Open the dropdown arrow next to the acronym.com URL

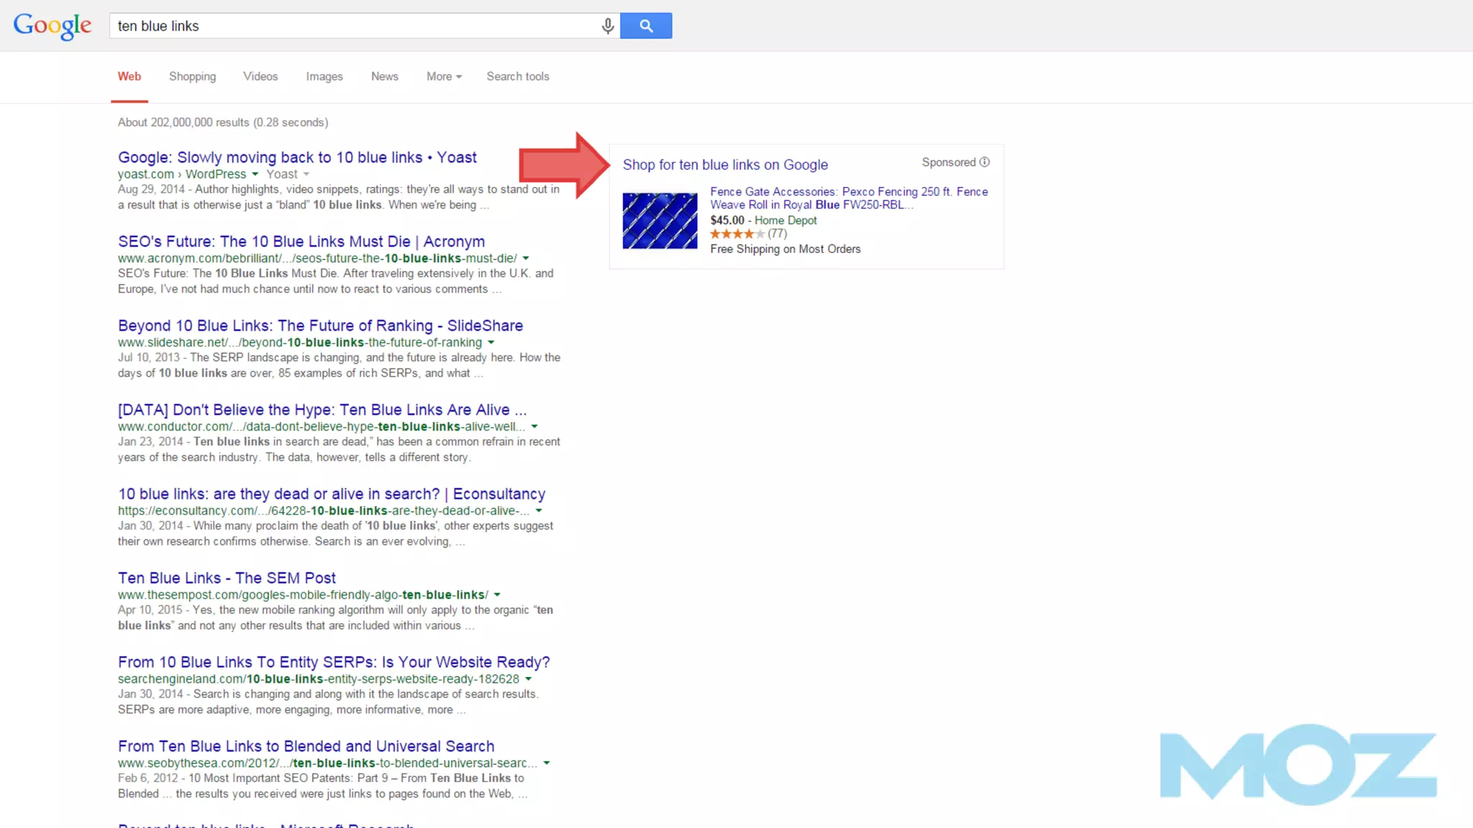tap(526, 259)
